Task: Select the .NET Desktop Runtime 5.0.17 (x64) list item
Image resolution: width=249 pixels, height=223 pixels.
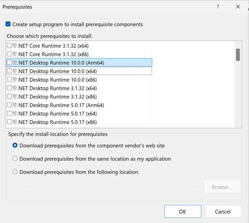Action: tap(79, 114)
